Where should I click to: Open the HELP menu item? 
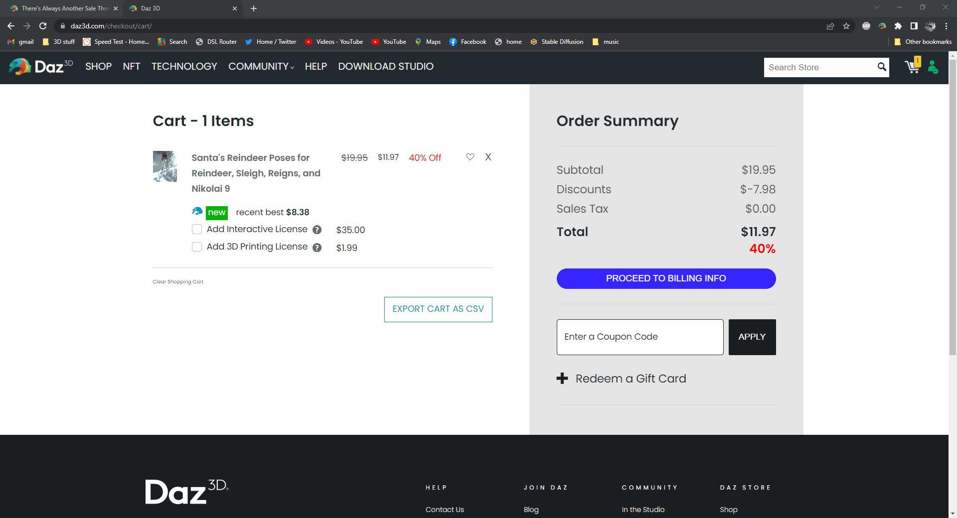(316, 67)
